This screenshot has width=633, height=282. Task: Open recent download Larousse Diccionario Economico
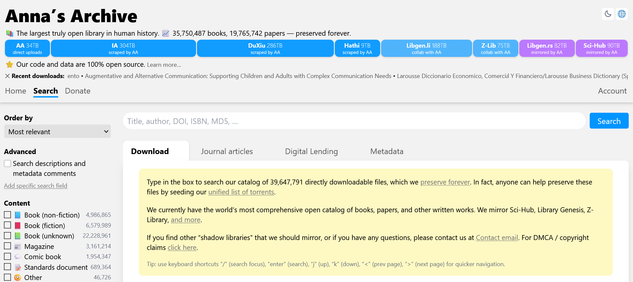tap(512, 76)
